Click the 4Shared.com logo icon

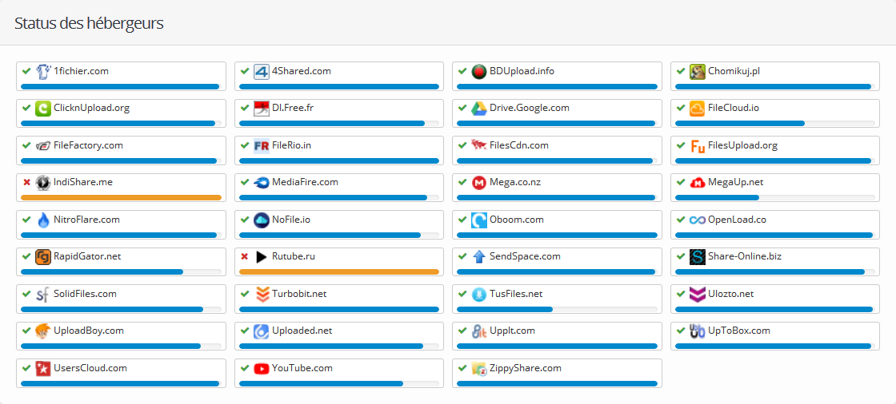[262, 72]
